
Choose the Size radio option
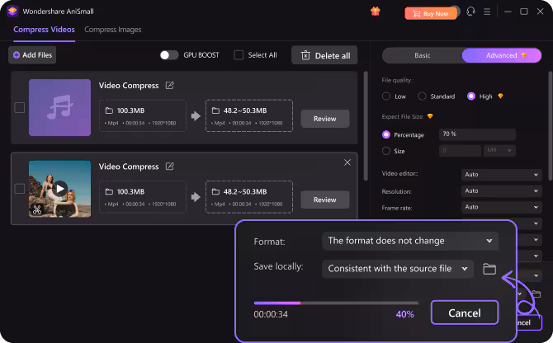pyautogui.click(x=386, y=151)
